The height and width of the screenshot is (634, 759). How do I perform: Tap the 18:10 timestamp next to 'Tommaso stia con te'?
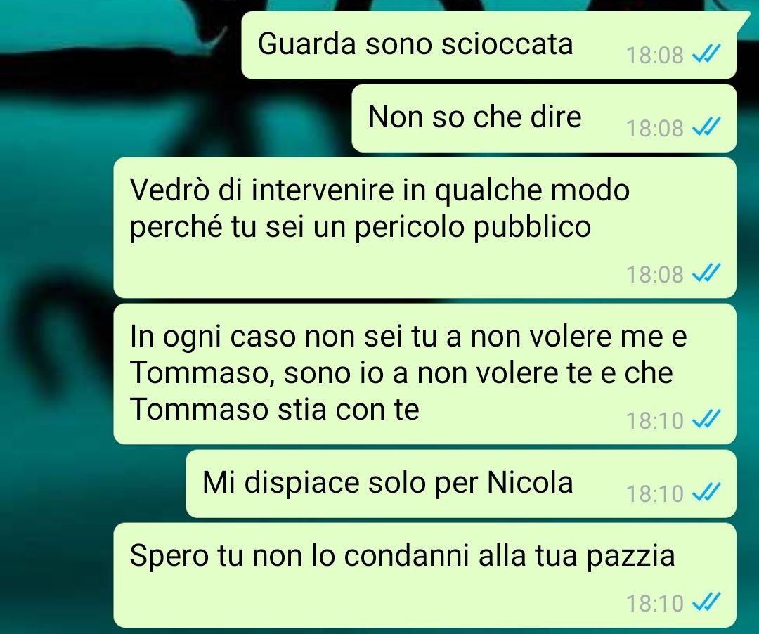(x=654, y=420)
